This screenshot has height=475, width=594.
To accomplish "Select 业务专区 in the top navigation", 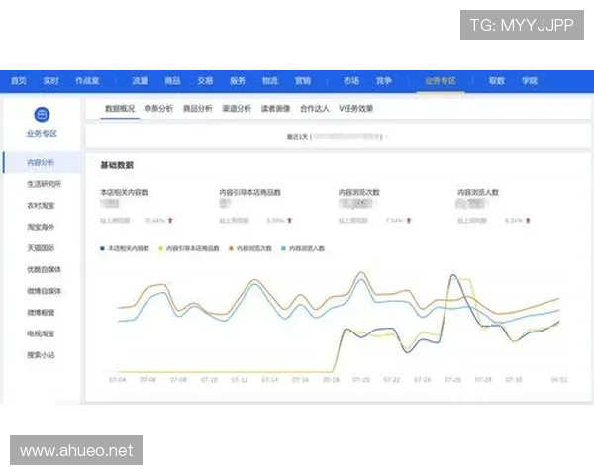I will 441,81.
